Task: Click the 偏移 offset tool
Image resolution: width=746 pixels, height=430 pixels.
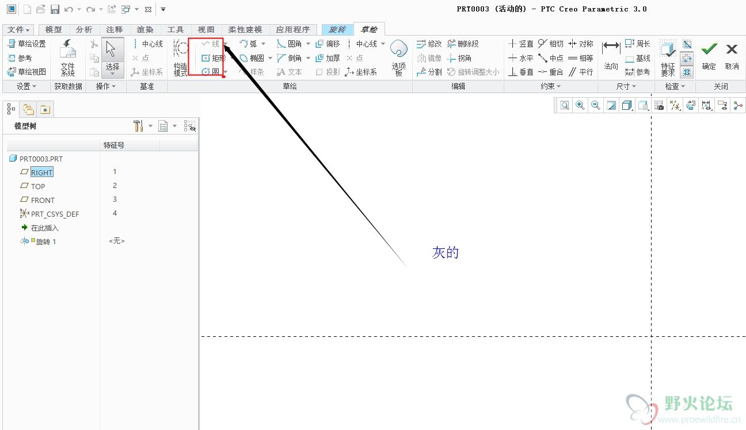Action: point(328,44)
